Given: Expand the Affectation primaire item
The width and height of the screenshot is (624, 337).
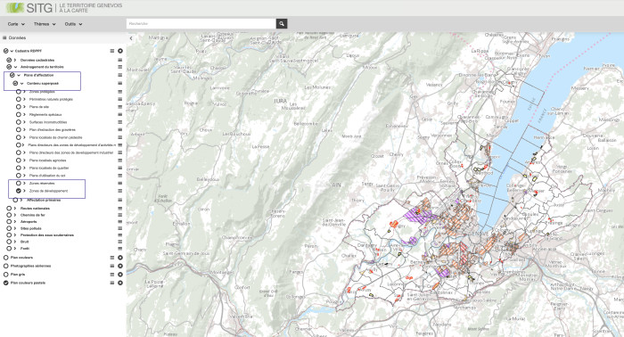Looking at the screenshot, I should click(x=21, y=200).
